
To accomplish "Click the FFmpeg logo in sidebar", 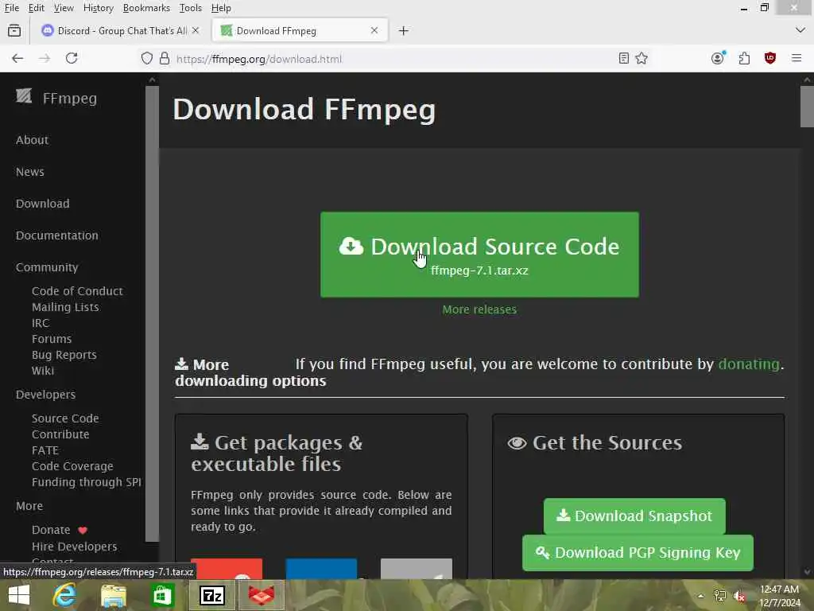I will [24, 96].
